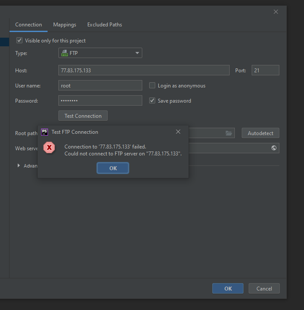This screenshot has height=310, width=304.
Task: Click the folder browse icon in Root path
Action: click(x=229, y=133)
